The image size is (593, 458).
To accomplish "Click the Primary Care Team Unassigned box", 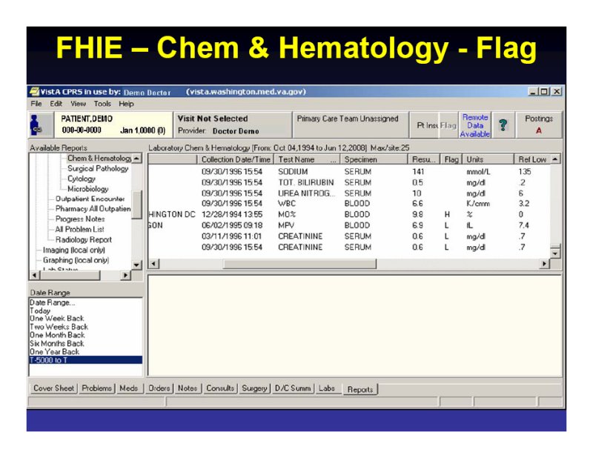I will 351,125.
